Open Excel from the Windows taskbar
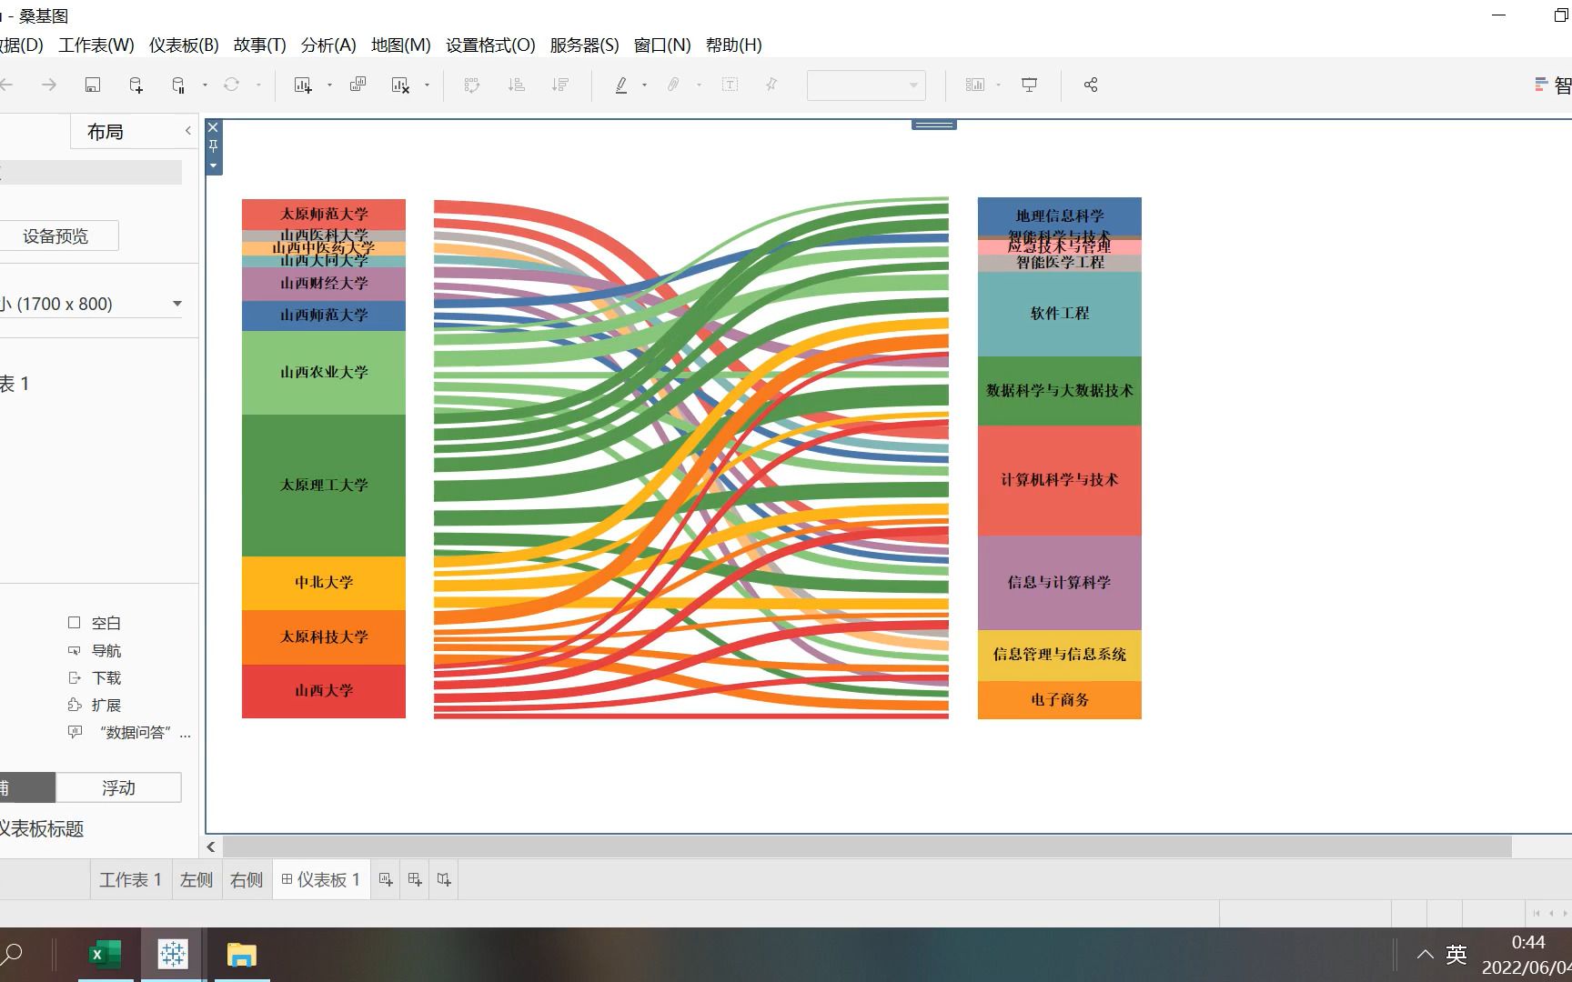The width and height of the screenshot is (1572, 982). [106, 955]
